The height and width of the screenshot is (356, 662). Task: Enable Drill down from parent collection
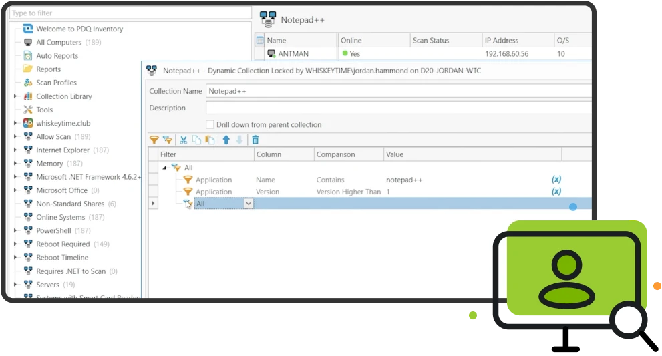210,124
